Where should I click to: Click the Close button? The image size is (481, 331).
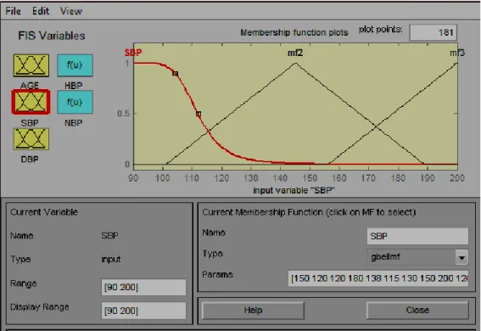click(417, 310)
